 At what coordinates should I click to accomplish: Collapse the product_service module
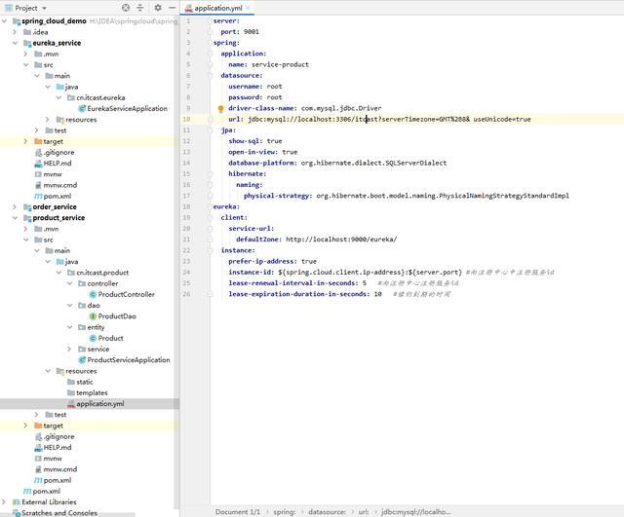click(x=15, y=218)
